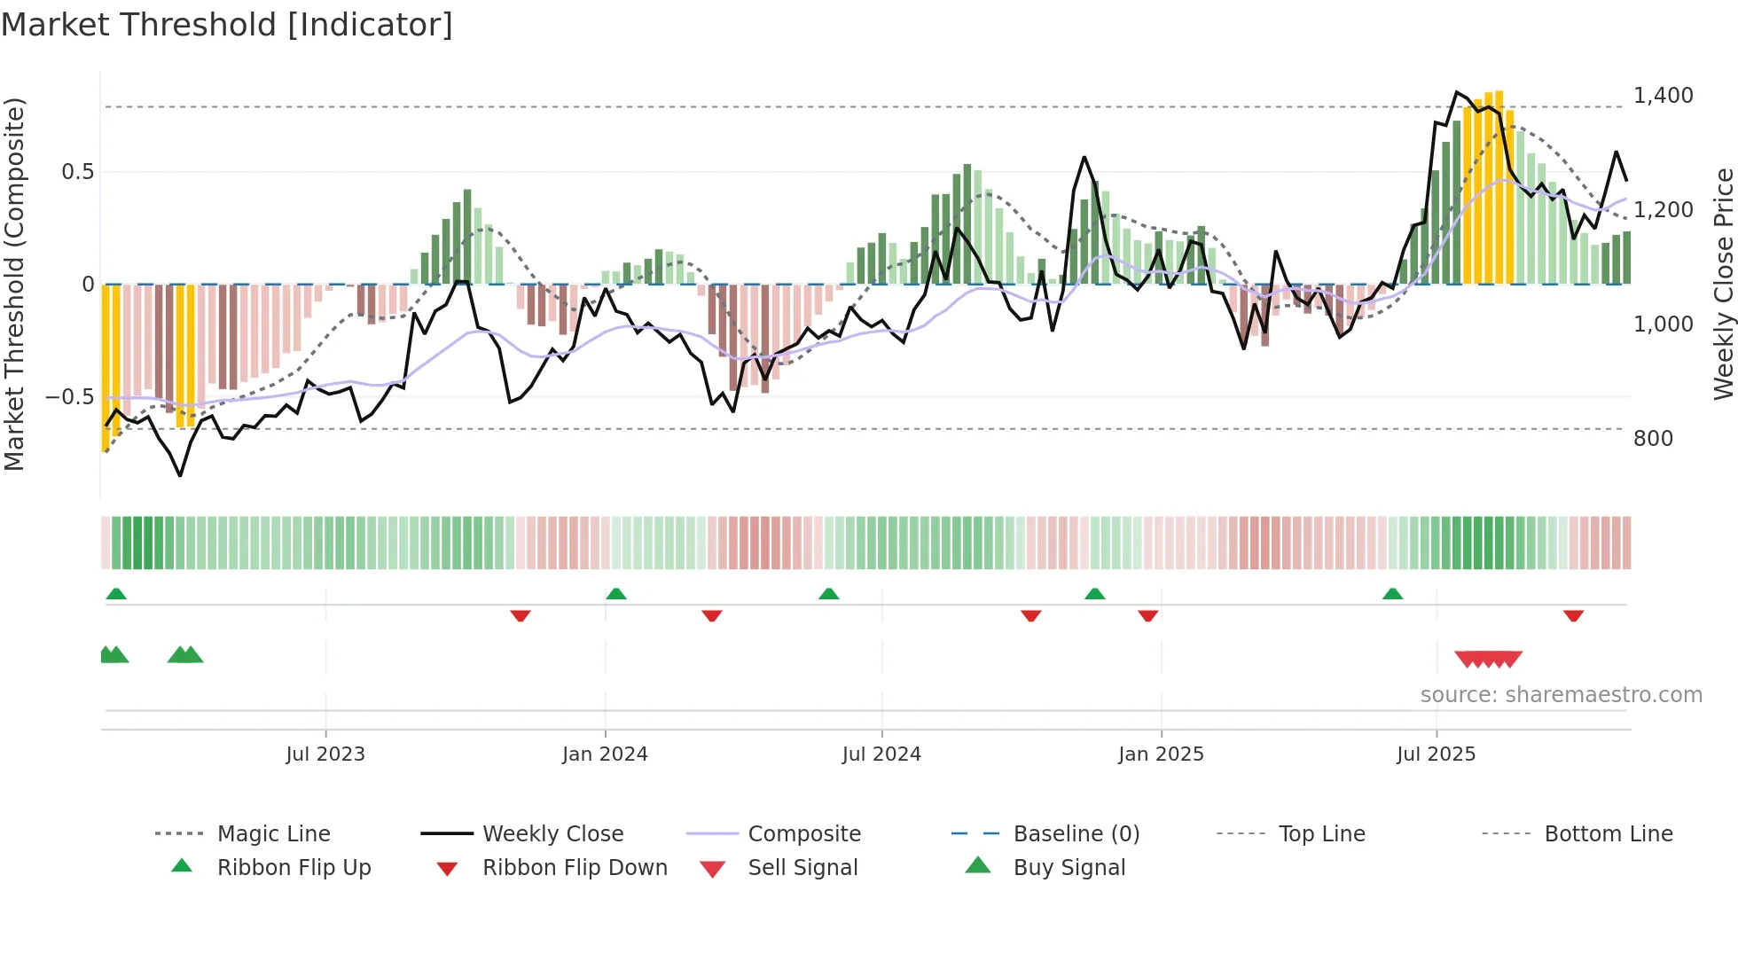Select the ribbon flip up marker near Jan 2024

pos(616,594)
